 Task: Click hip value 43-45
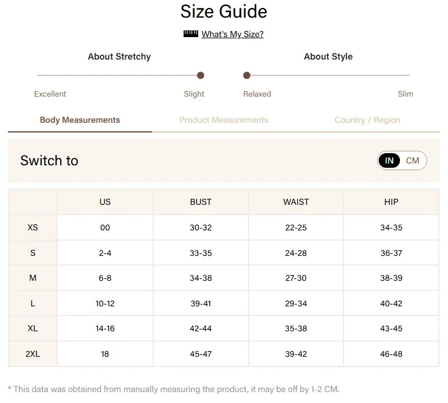pos(391,328)
